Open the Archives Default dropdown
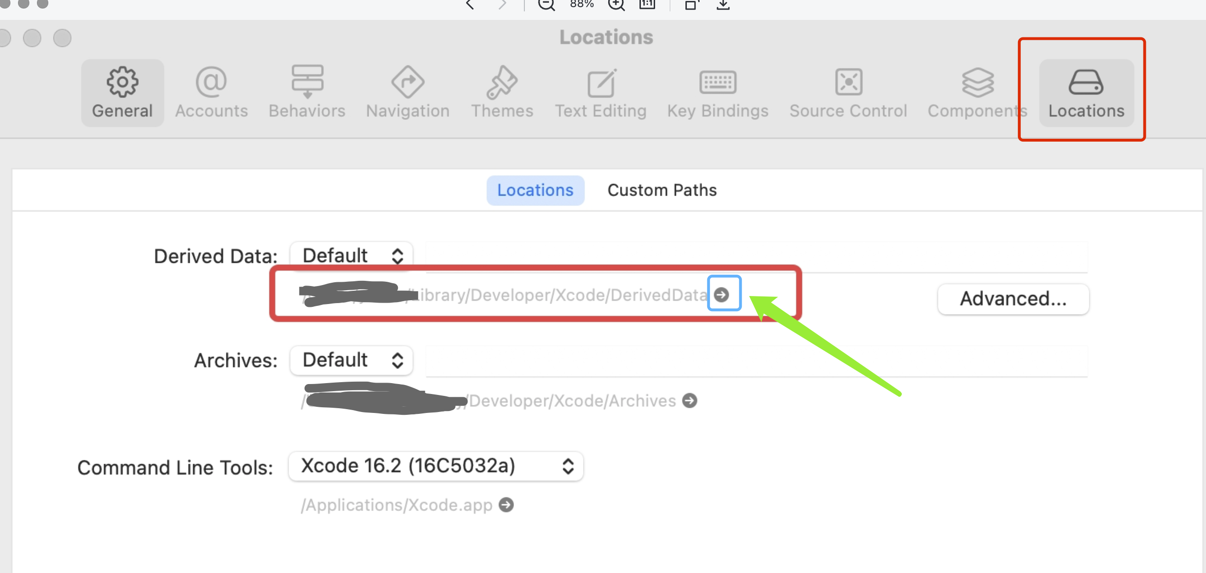 point(351,360)
